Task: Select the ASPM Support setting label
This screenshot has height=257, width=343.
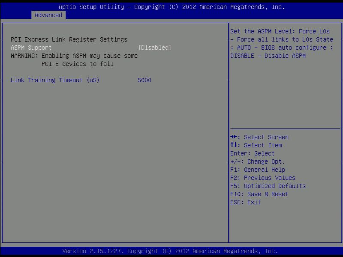Action: 31,48
